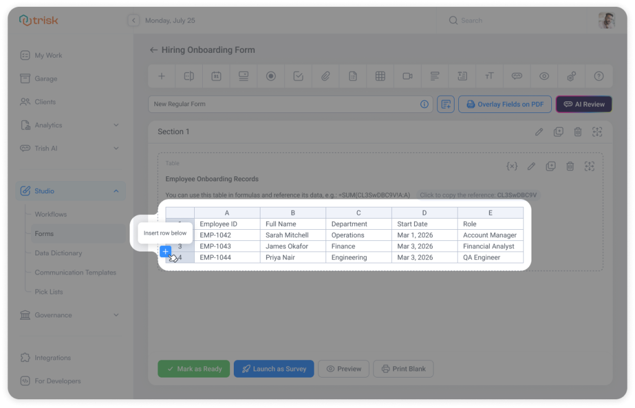Viewport: 635px width, 408px height.
Task: Toggle preview with the eye icon
Action: [x=544, y=76]
